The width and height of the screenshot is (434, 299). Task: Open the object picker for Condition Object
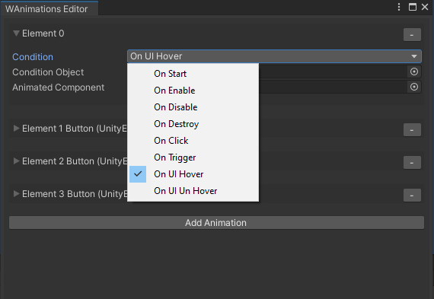click(414, 72)
